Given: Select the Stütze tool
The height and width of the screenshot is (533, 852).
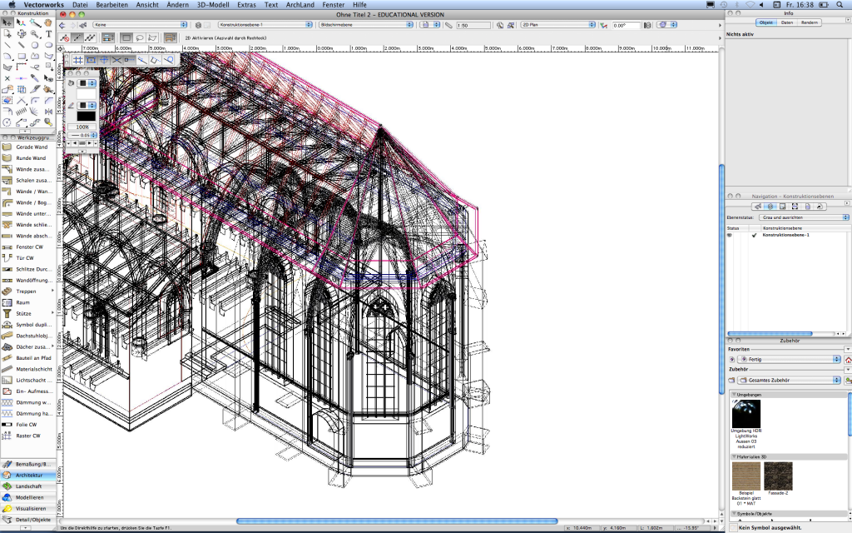Looking at the screenshot, I should click(x=27, y=313).
